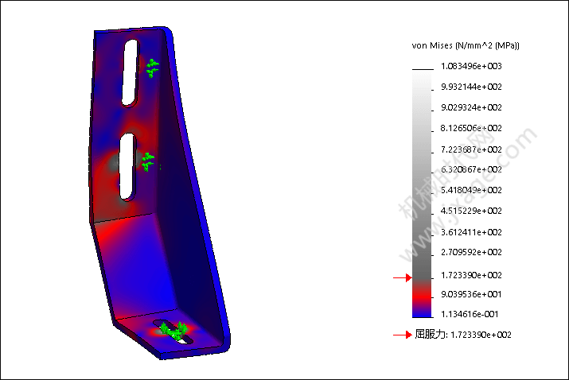569x380 pixels.
Task: Click the 屈服力: 1.723390e+002 yield strength label
Action: [x=463, y=335]
